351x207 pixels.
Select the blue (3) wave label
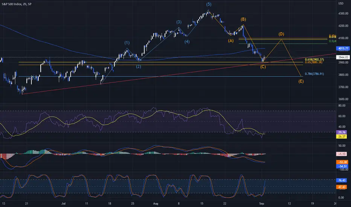coord(179,22)
